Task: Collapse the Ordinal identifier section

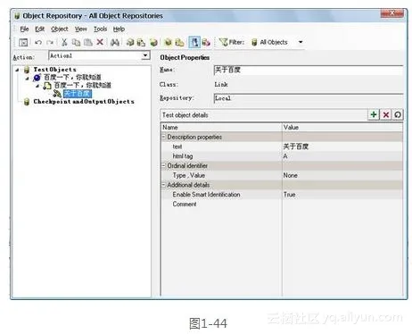Action: click(x=163, y=166)
